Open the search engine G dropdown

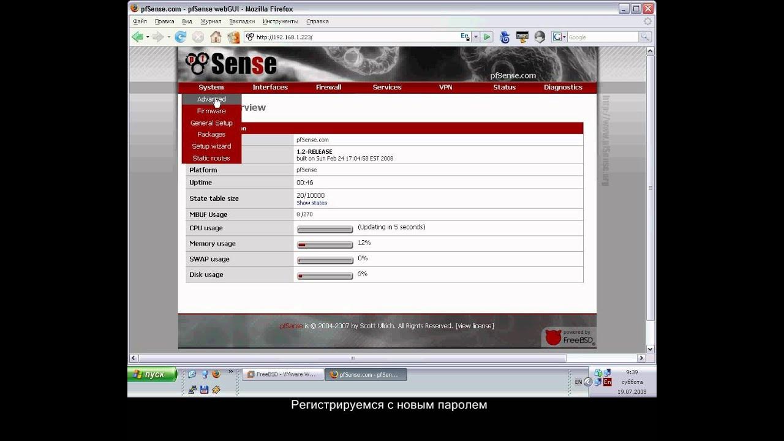(x=559, y=37)
